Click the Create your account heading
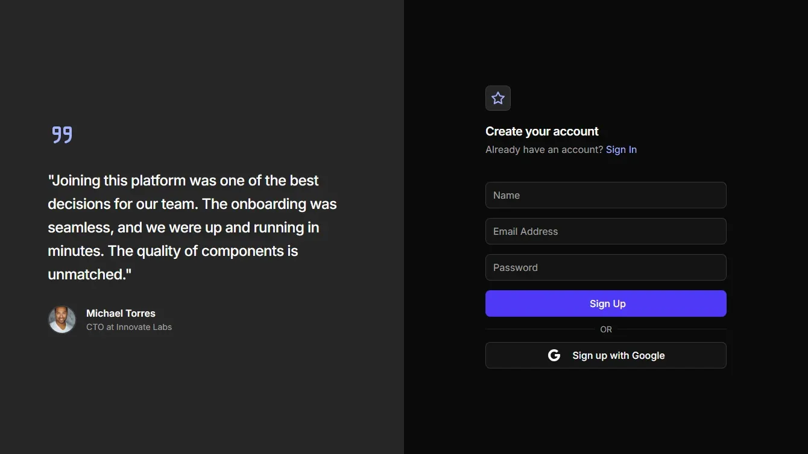The height and width of the screenshot is (454, 808). [541, 131]
